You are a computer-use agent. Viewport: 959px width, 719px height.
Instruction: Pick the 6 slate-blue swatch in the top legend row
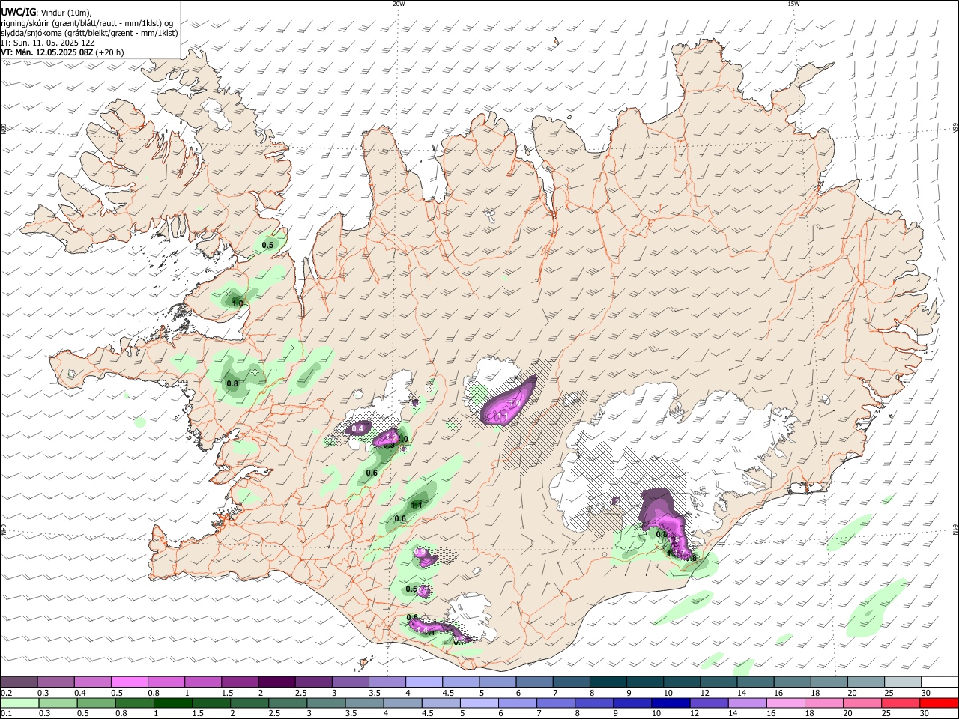point(533,682)
